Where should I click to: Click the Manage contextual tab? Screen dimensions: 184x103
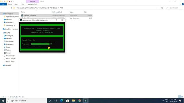(32, 1)
